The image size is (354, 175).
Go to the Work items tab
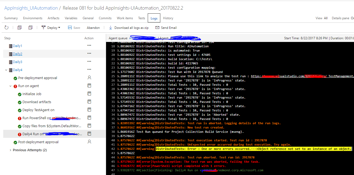[125, 18]
